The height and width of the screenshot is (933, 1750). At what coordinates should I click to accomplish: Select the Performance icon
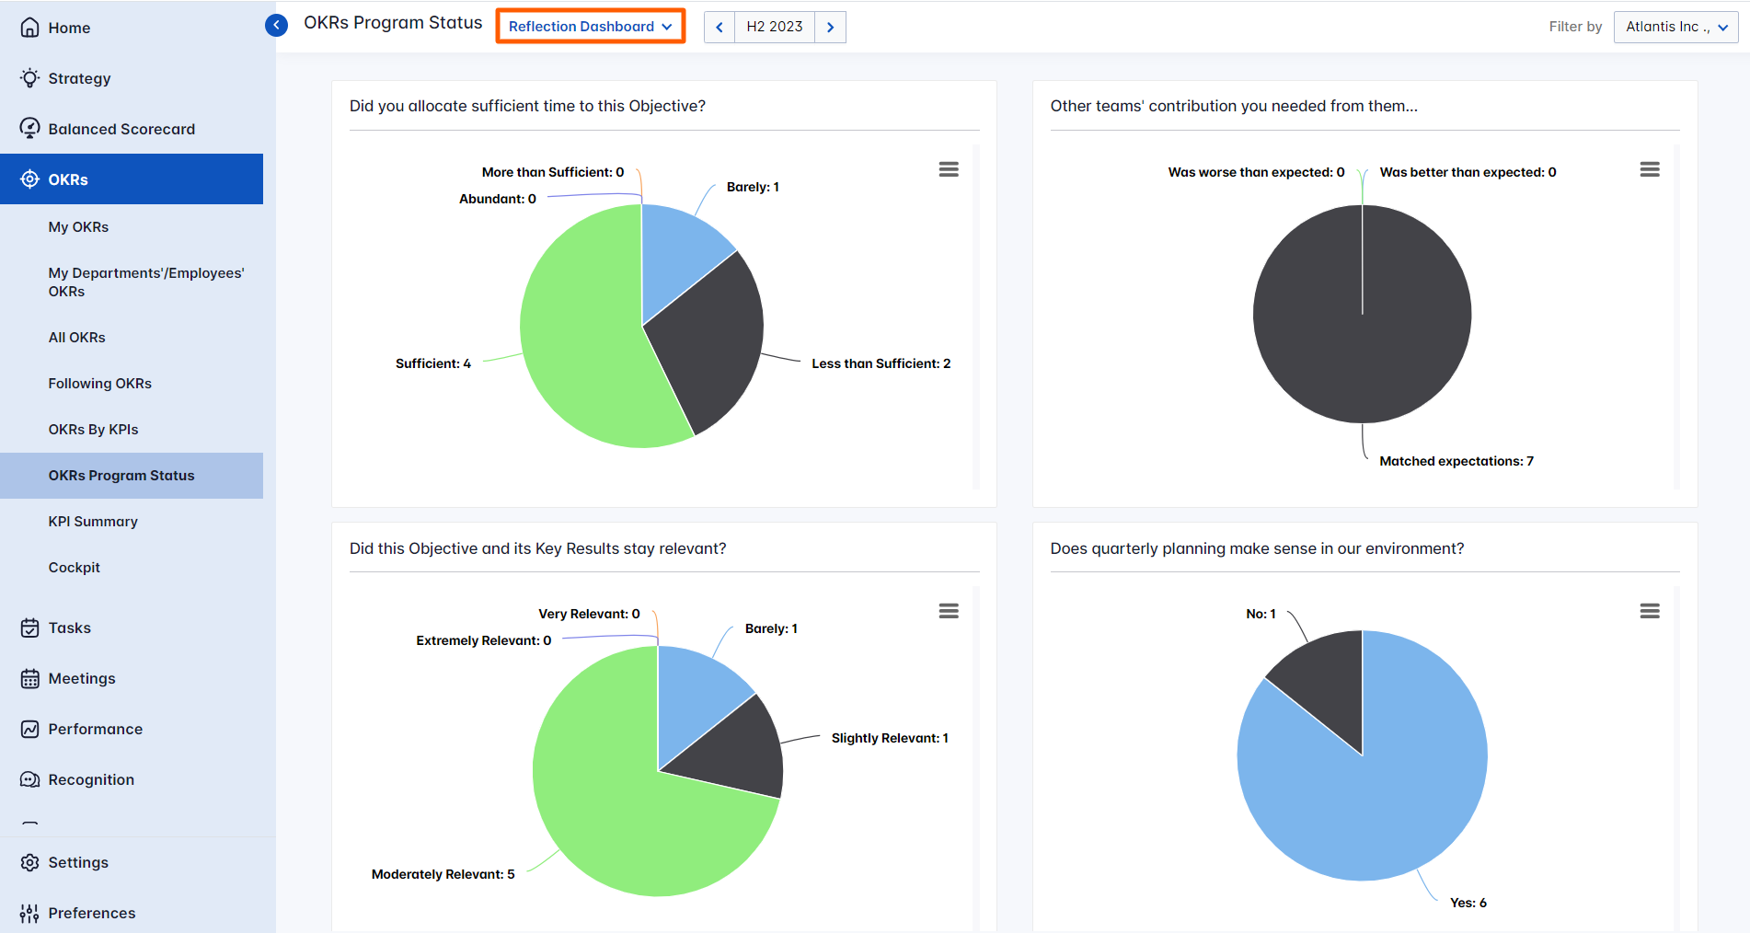(29, 728)
